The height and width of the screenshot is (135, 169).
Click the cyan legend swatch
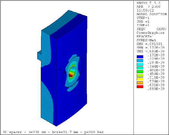tap(140, 64)
